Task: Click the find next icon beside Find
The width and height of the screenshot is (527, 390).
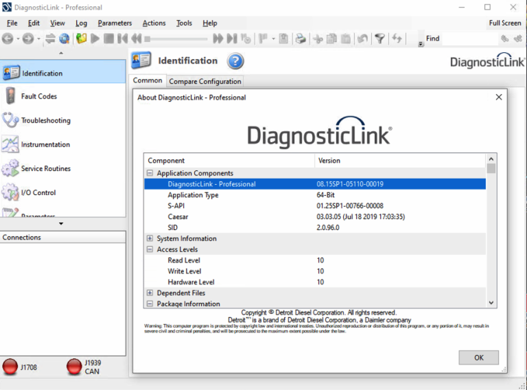Action: tap(518, 38)
